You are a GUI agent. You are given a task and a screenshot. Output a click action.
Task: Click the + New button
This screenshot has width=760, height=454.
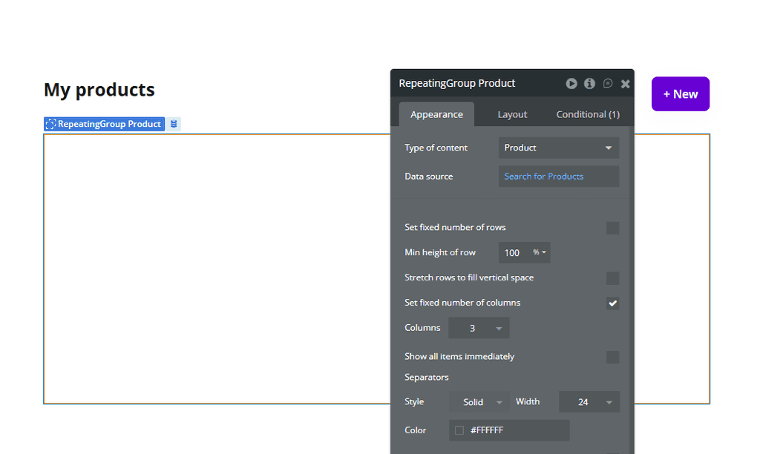point(681,94)
